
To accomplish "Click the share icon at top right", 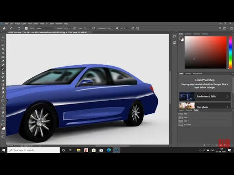I will coord(232,28).
